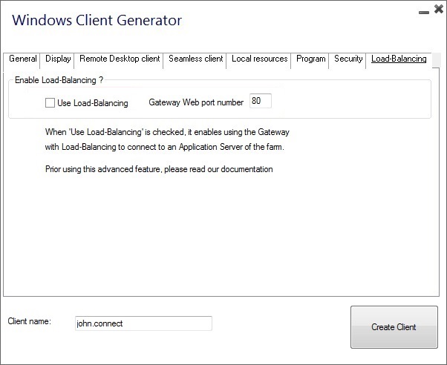Open the Display tab
Viewport: 447px width, 365px height.
[x=58, y=59]
